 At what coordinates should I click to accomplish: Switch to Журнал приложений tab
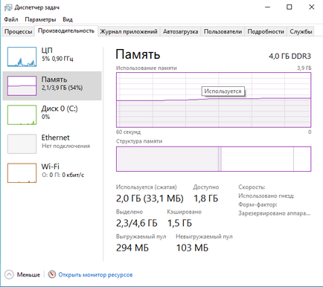click(x=129, y=32)
